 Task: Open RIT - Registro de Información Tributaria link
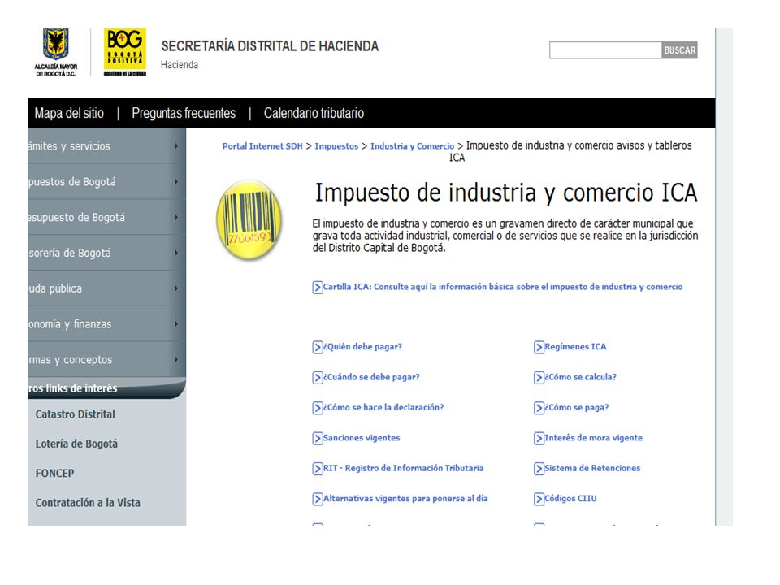[x=404, y=468]
